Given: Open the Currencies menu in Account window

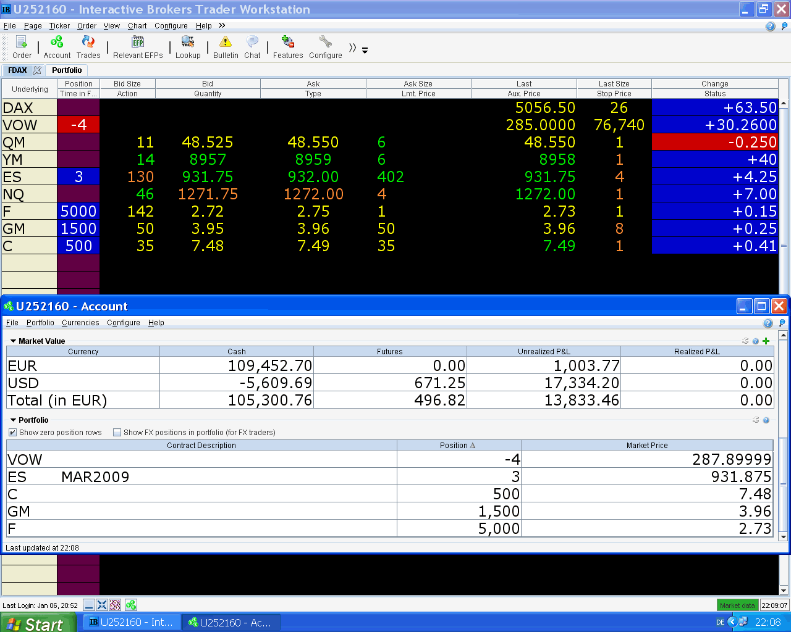Looking at the screenshot, I should [80, 323].
